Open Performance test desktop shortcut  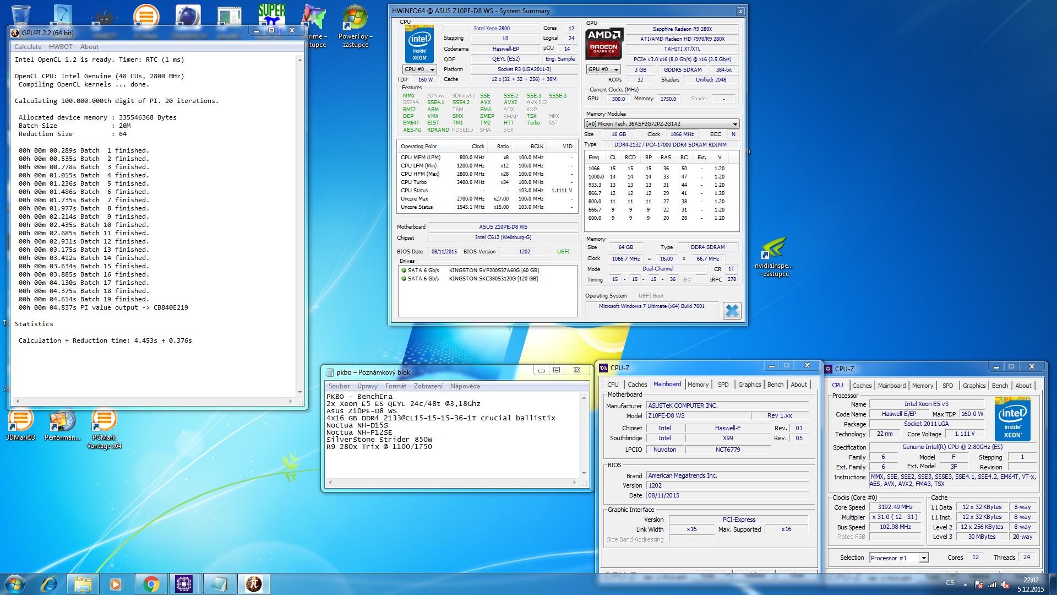[x=62, y=426]
